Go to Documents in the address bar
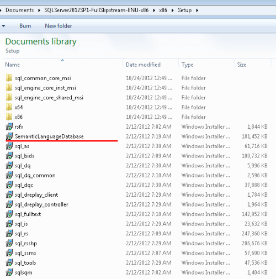The width and height of the screenshot is (276, 279). [20, 10]
